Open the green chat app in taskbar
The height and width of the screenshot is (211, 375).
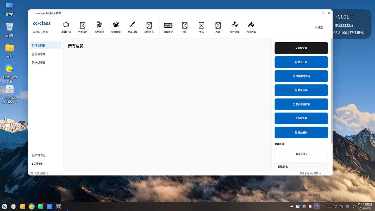pos(41,207)
